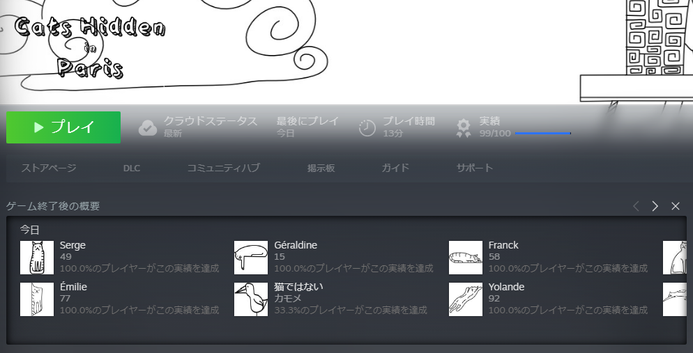This screenshot has width=693, height=353.
Task: Open the ストアページ tab
Action: click(49, 168)
